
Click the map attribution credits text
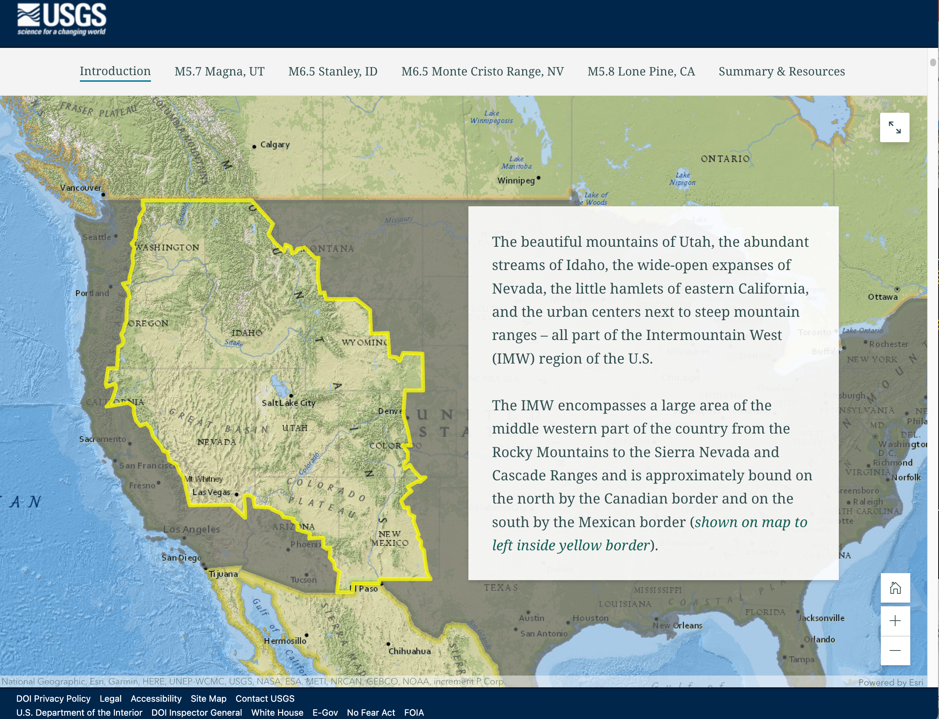[253, 681]
